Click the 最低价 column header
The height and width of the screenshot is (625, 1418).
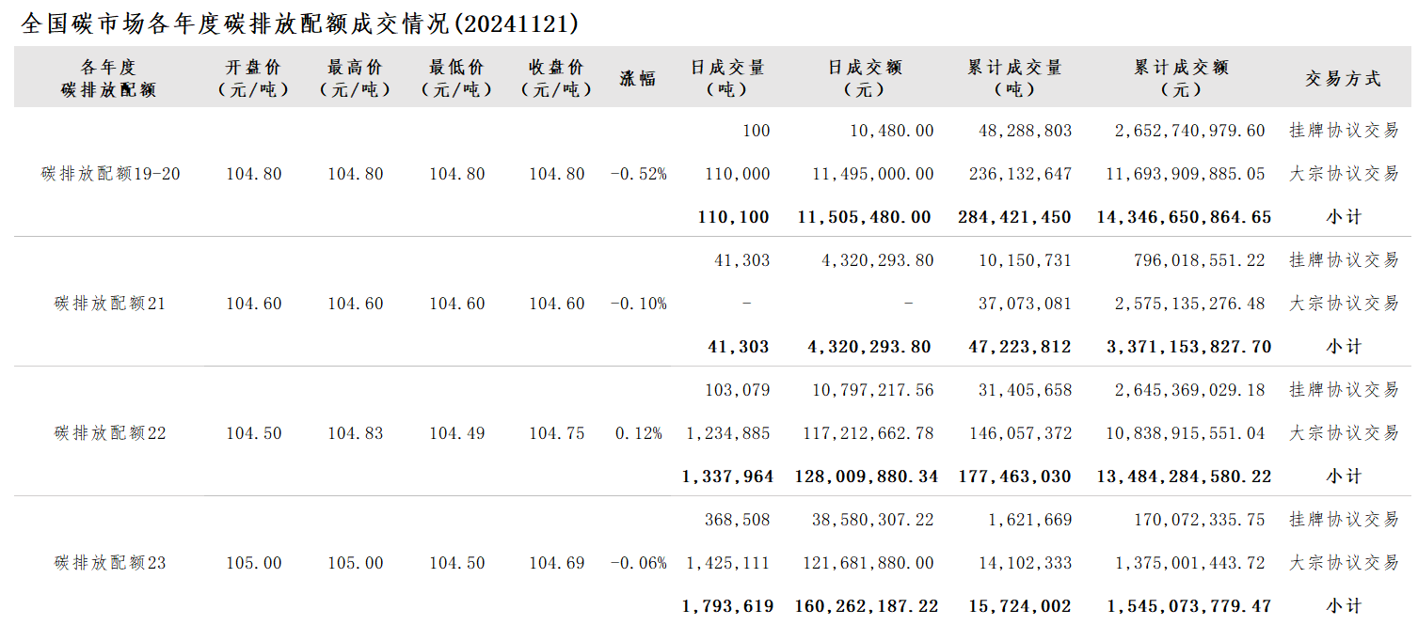(x=456, y=78)
